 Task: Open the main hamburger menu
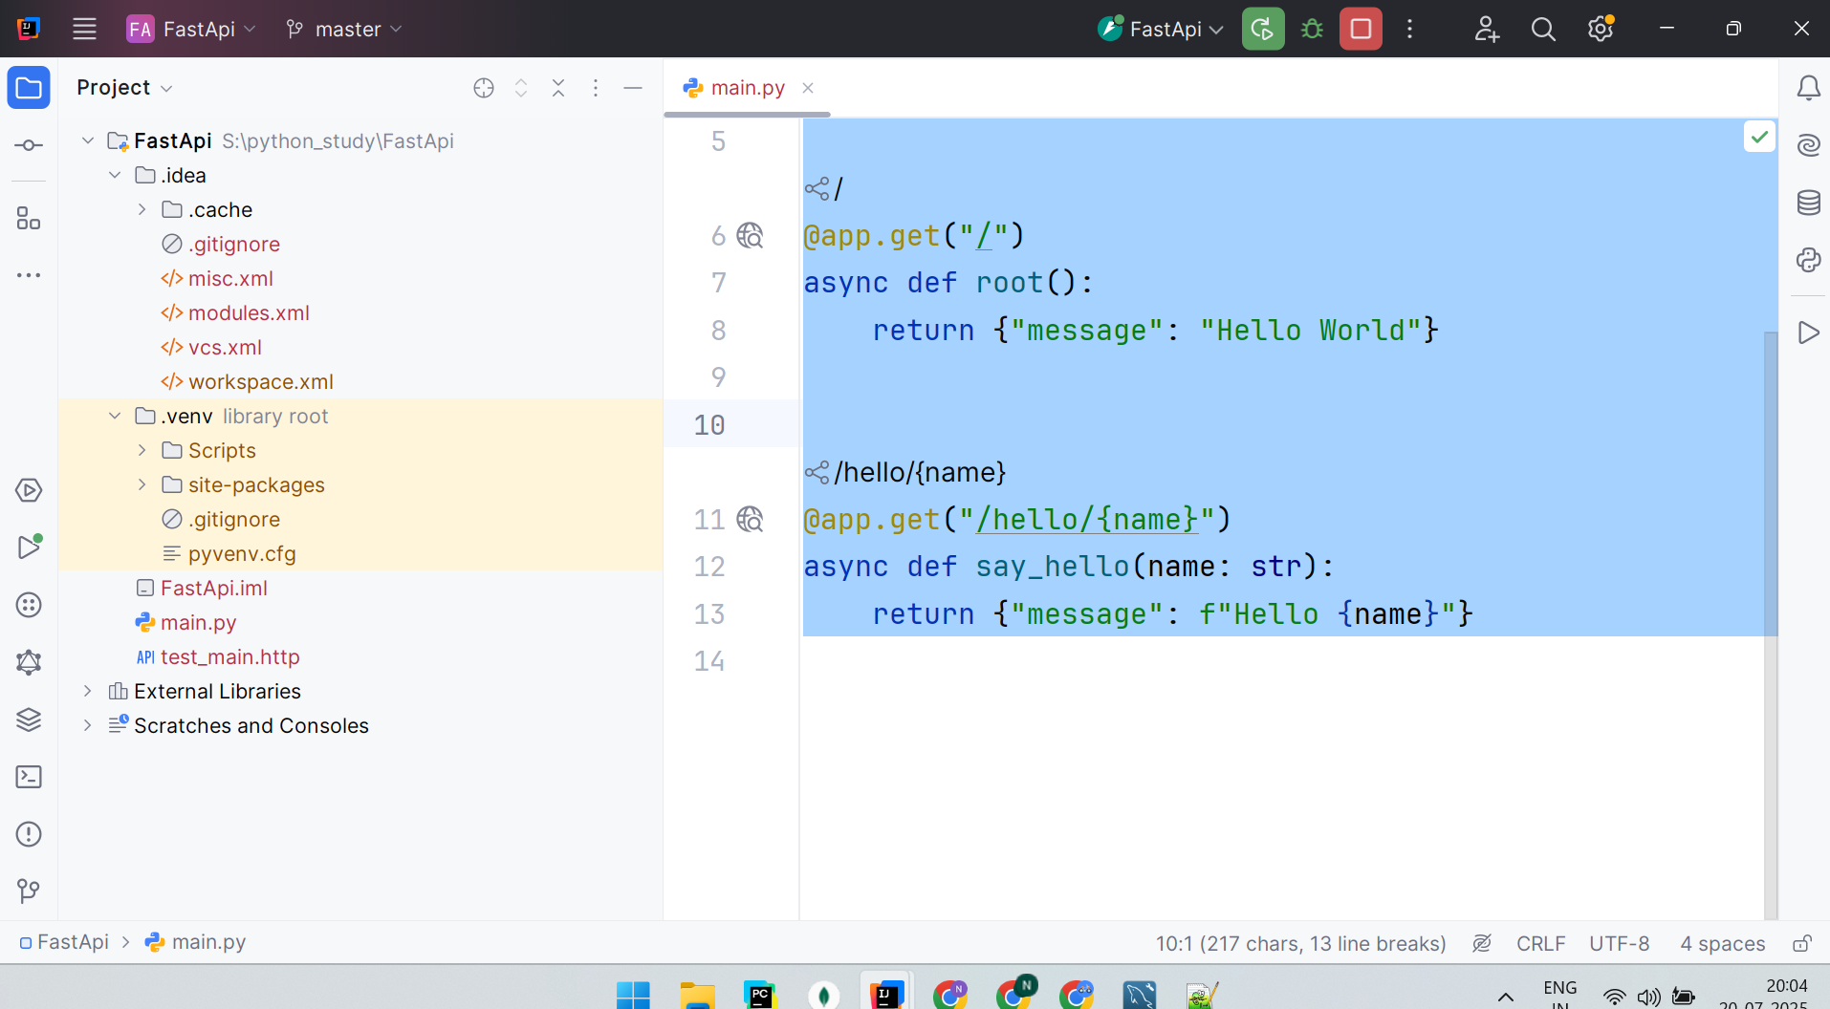[84, 29]
